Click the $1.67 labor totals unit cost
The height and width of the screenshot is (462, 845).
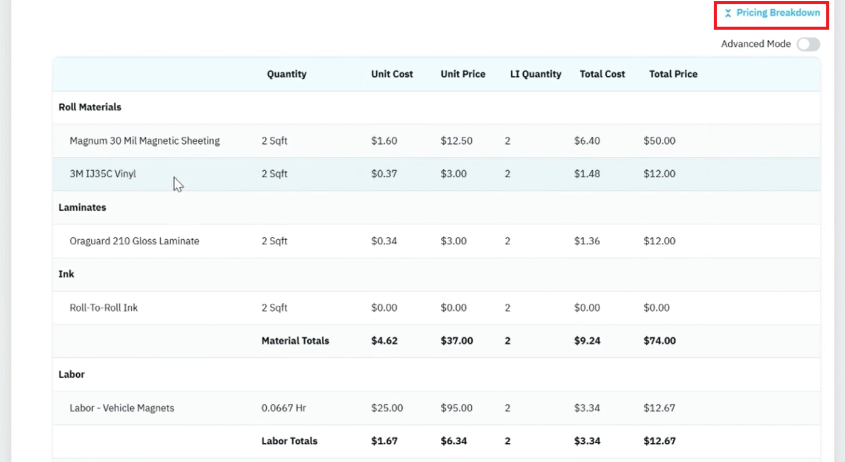click(x=385, y=441)
